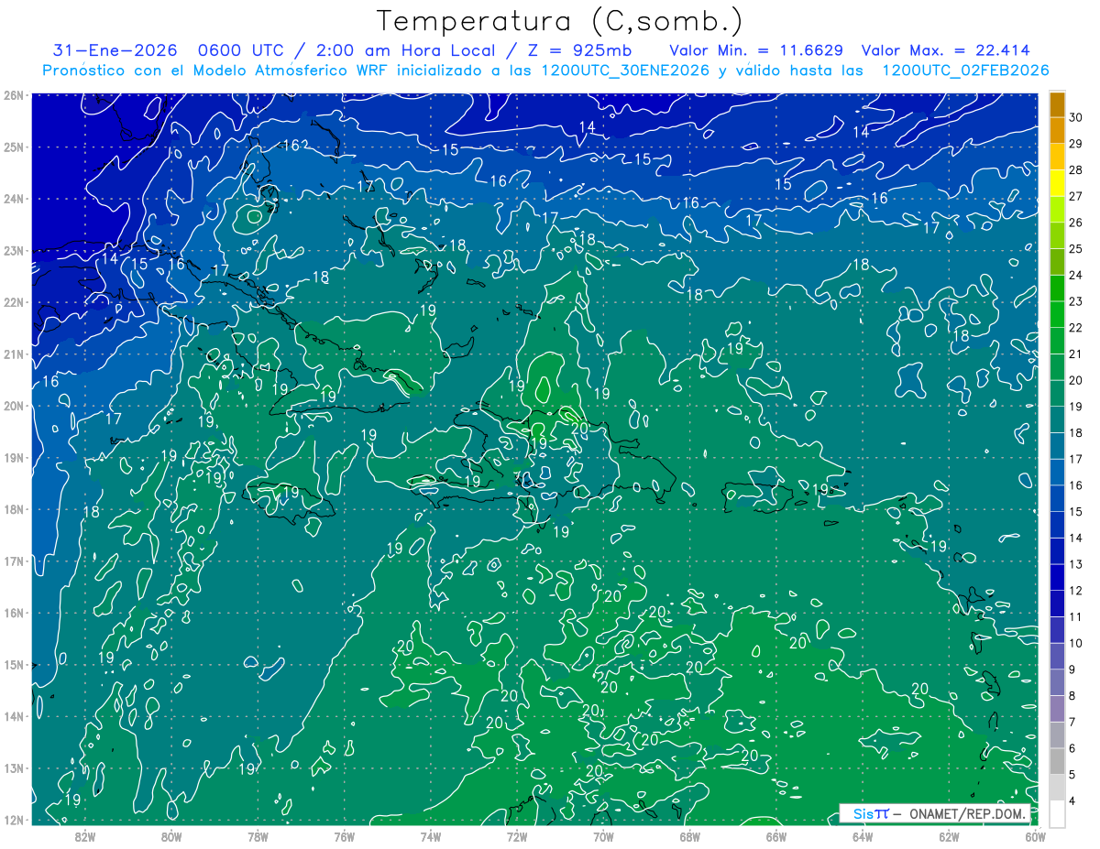The height and width of the screenshot is (849, 1100).
Task: Select the pressure level 'Z = 925mb'
Action: tap(581, 50)
